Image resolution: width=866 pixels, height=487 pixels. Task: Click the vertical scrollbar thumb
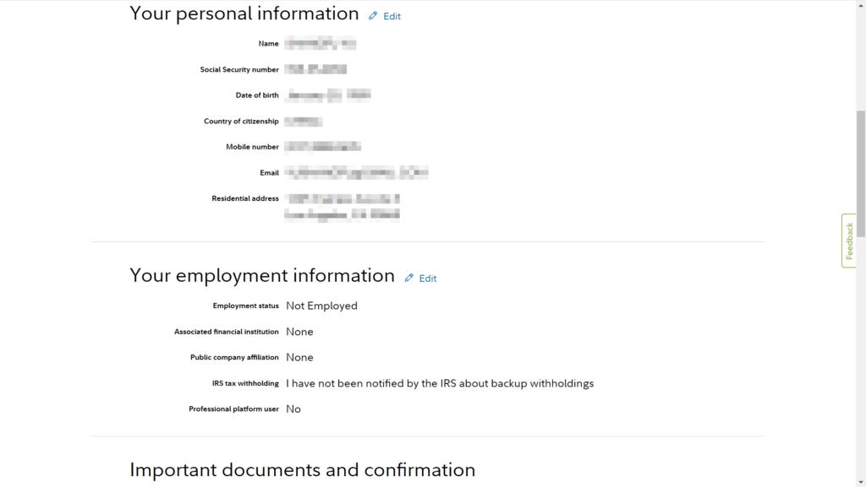(x=861, y=168)
